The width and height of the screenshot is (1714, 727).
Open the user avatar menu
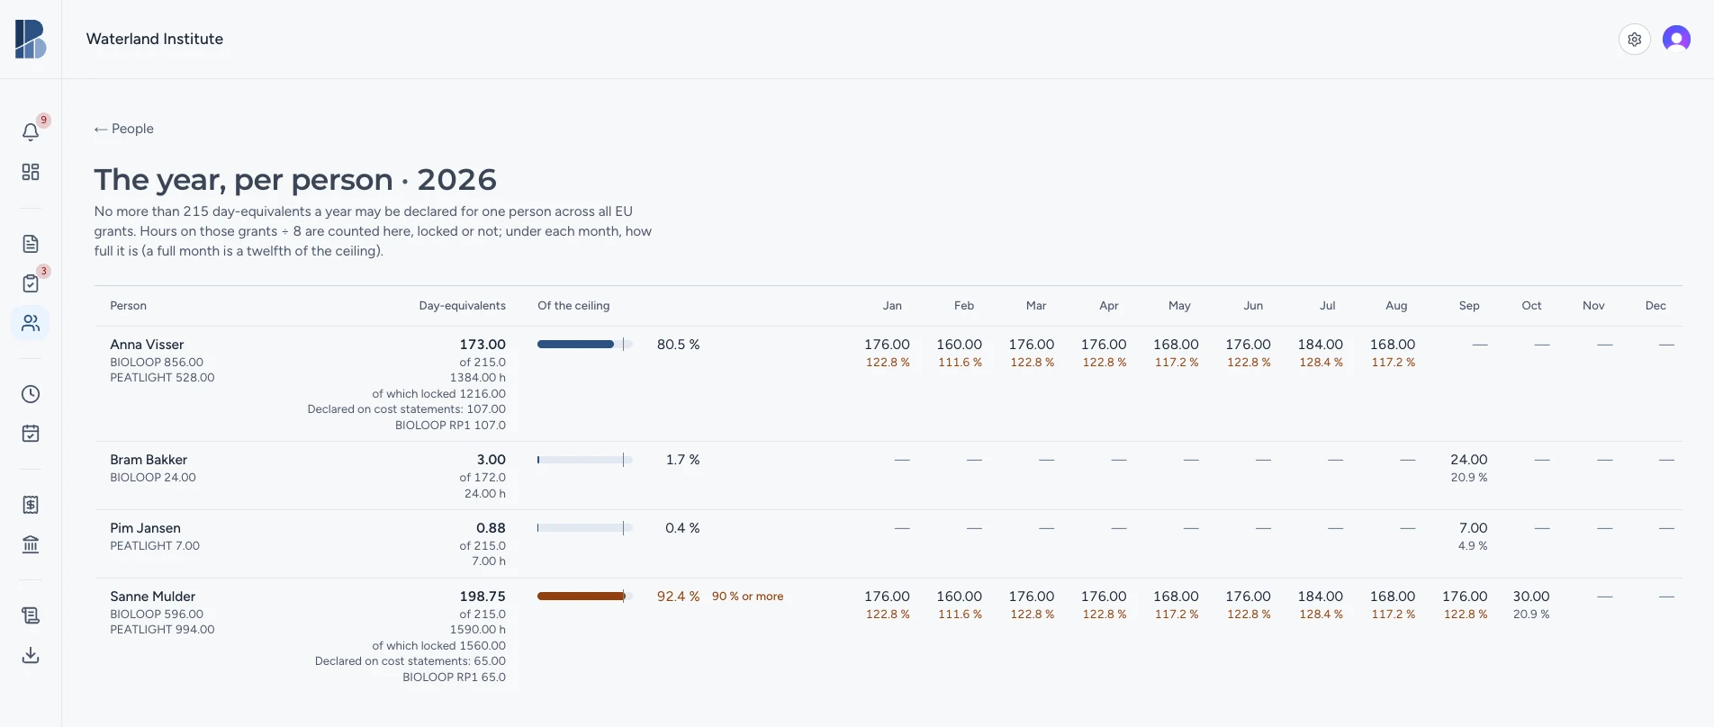coord(1676,40)
